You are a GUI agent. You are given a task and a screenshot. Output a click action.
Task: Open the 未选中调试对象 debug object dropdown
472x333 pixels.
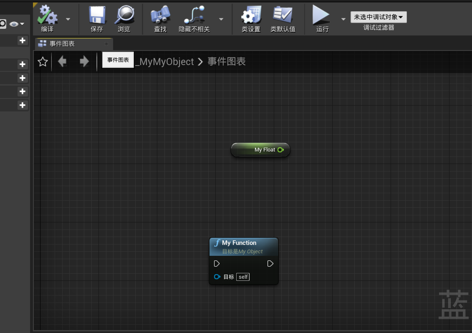378,17
